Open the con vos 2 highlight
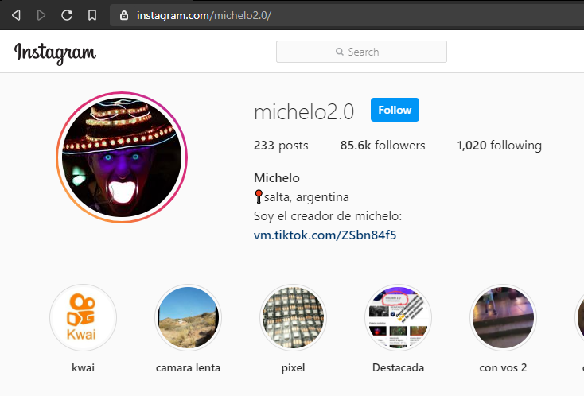Viewport: 584px width, 396px height. coord(503,318)
